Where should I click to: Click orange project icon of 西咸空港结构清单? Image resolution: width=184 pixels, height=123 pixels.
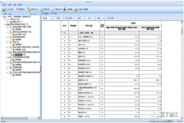coord(11,37)
